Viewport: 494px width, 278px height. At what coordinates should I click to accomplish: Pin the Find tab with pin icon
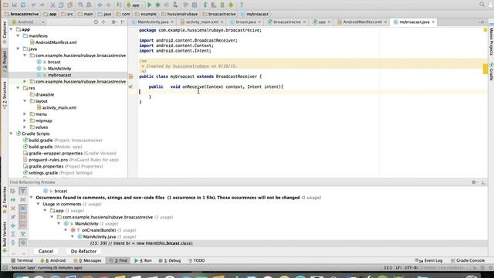pyautogui.click(x=13, y=217)
